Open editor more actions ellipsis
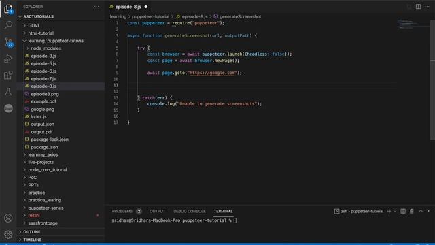The height and width of the screenshot is (245, 435). click(x=427, y=7)
